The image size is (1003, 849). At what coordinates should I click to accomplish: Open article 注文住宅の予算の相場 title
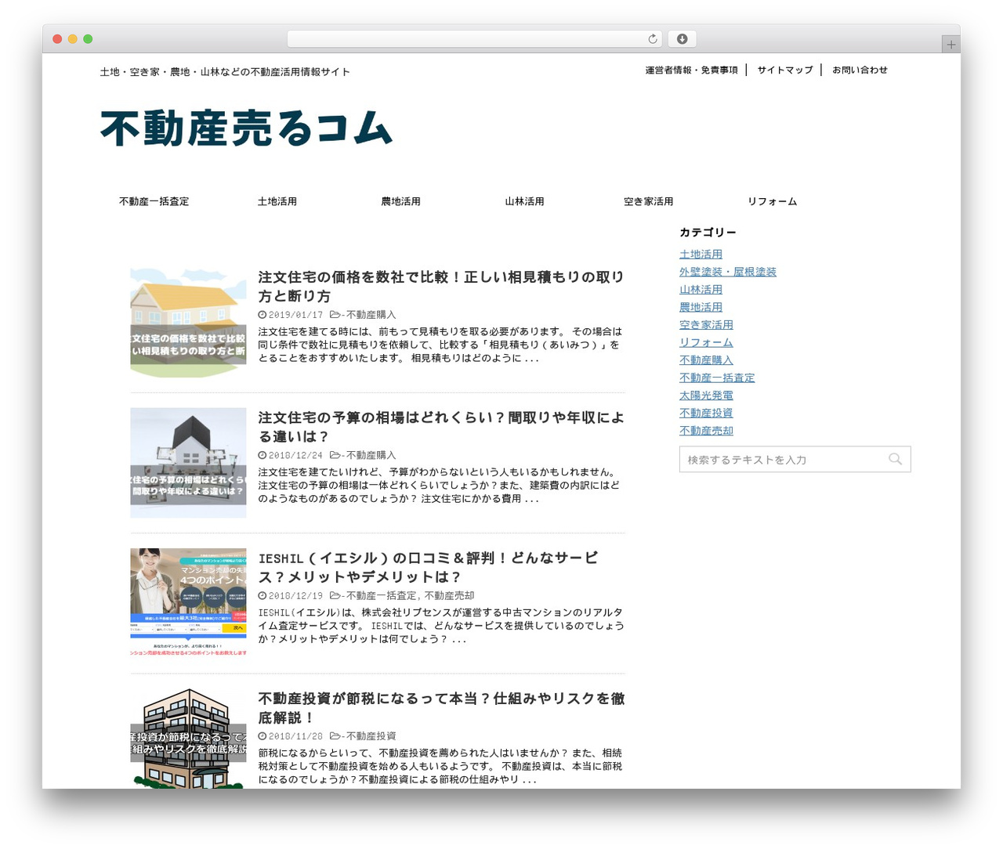441,427
